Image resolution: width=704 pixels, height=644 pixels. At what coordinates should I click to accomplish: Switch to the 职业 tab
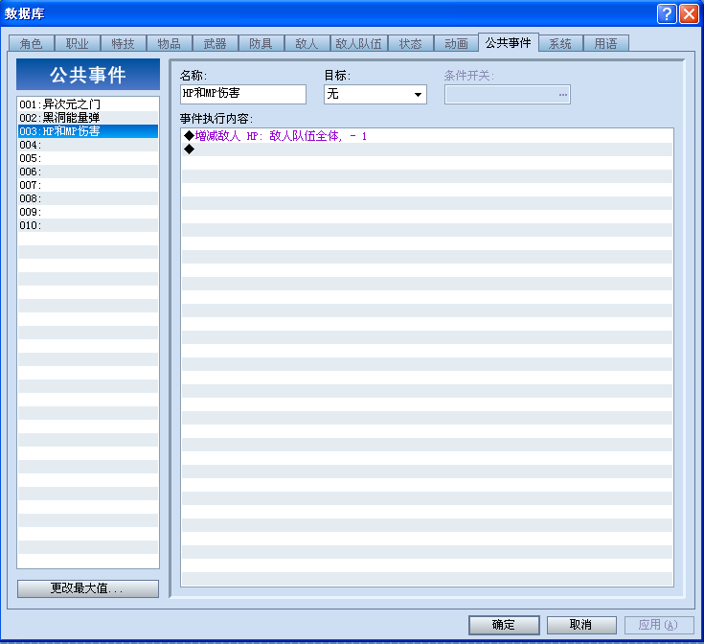(x=78, y=43)
